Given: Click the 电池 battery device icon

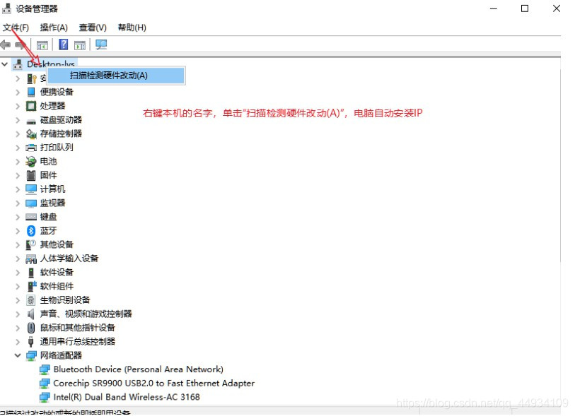Looking at the screenshot, I should click(x=31, y=161).
